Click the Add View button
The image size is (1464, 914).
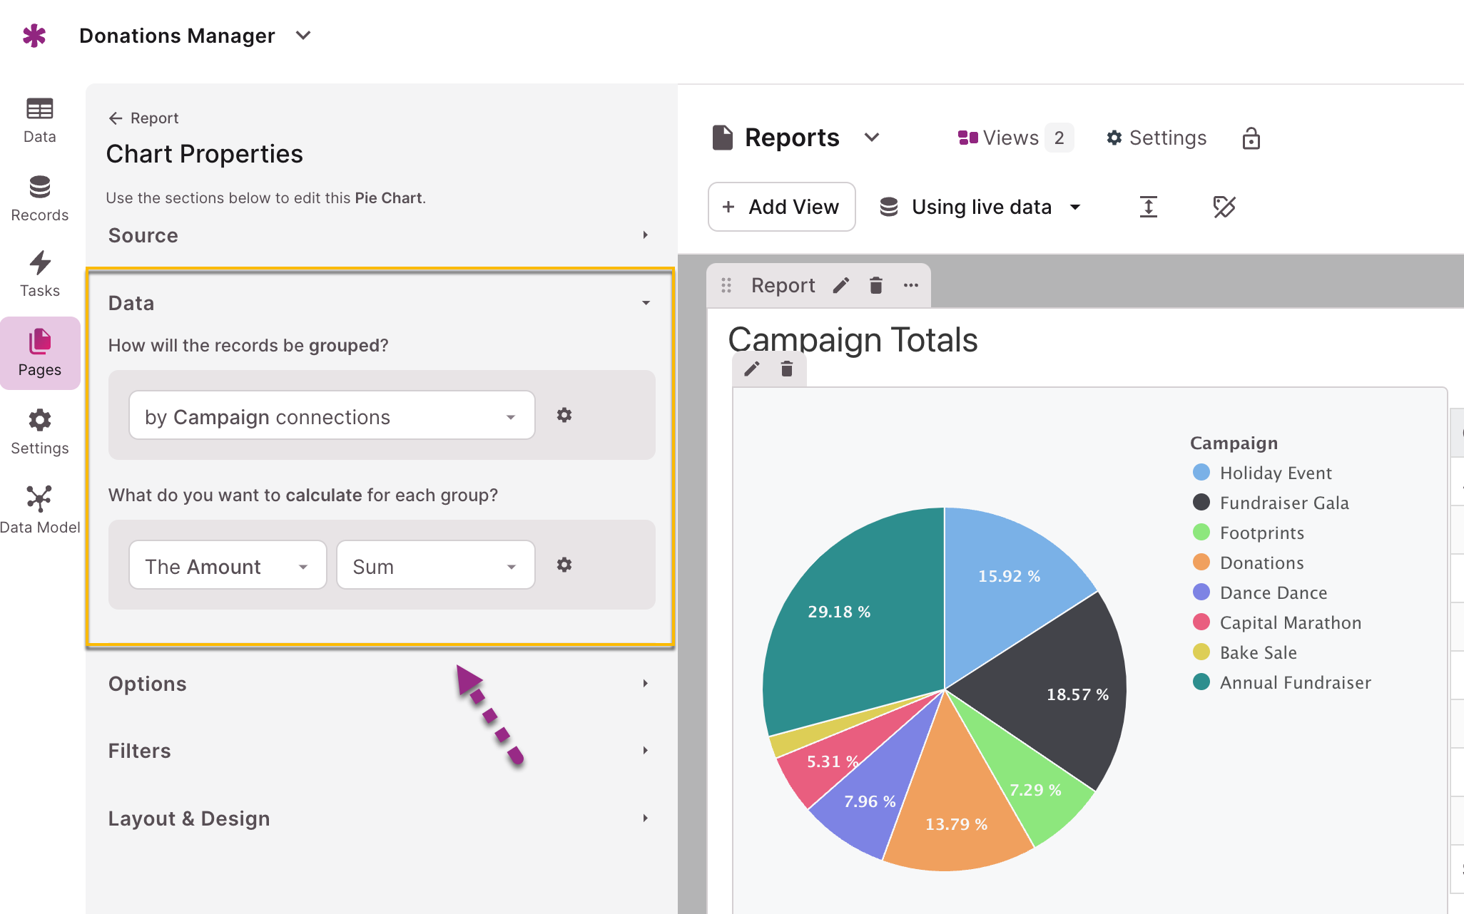(x=781, y=207)
